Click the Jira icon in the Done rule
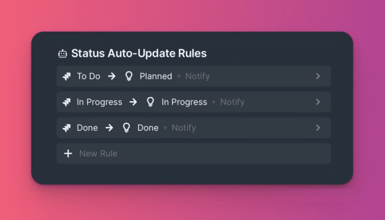 click(x=67, y=128)
